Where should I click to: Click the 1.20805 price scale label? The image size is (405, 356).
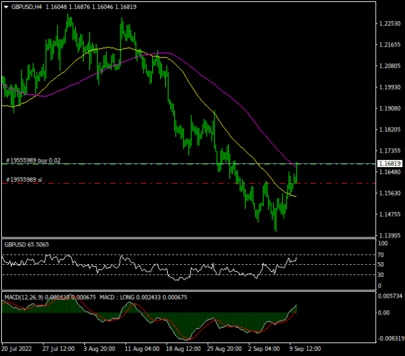(x=389, y=66)
